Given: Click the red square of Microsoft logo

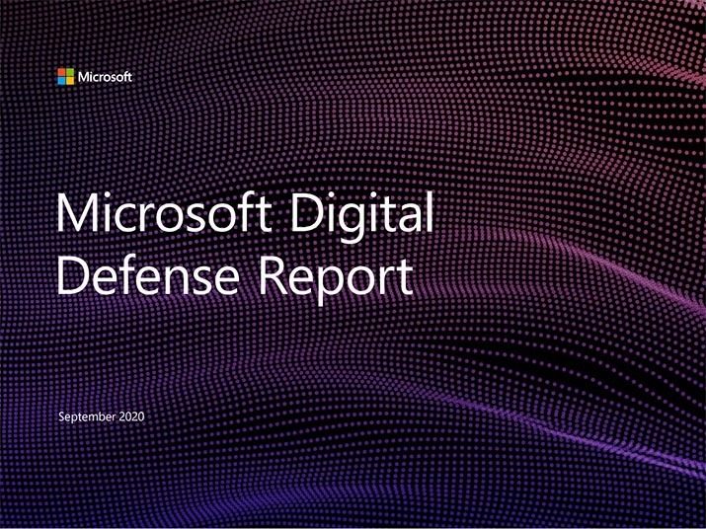Looking at the screenshot, I should (x=61, y=73).
